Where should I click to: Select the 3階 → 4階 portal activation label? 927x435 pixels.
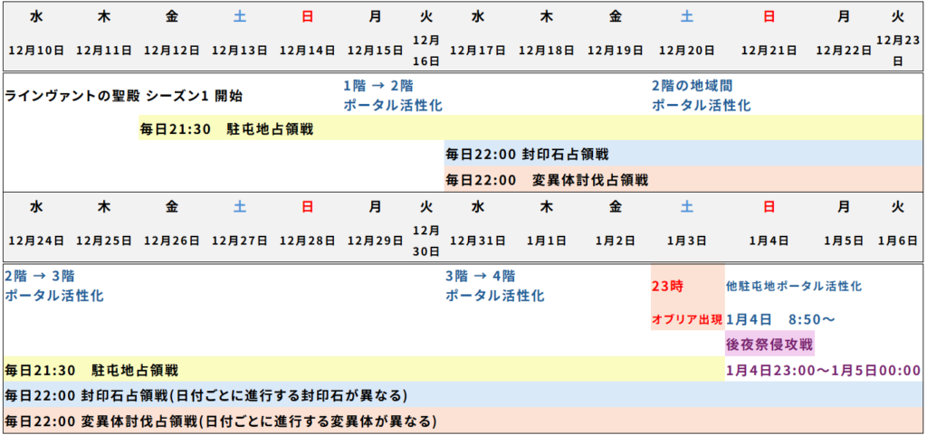click(493, 286)
